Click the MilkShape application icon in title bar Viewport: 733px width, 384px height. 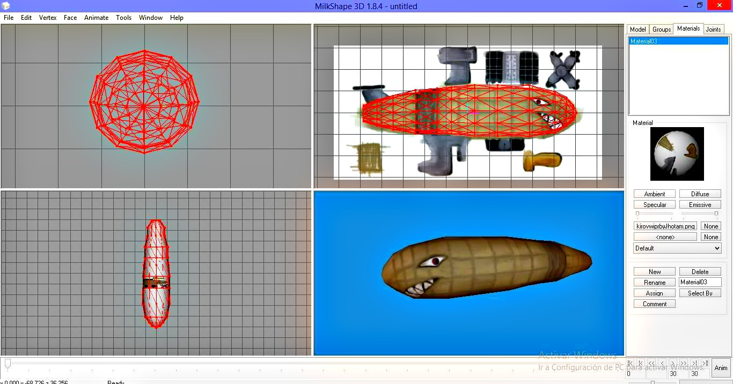pyautogui.click(x=6, y=6)
